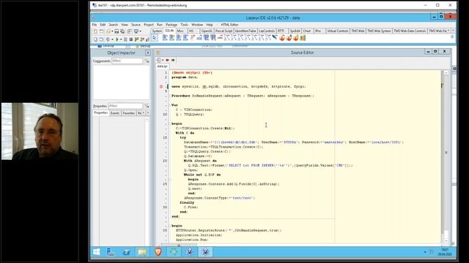Image resolution: width=469 pixels, height=263 pixels.
Task: Click the Step Over debug icon
Action: (x=142, y=39)
